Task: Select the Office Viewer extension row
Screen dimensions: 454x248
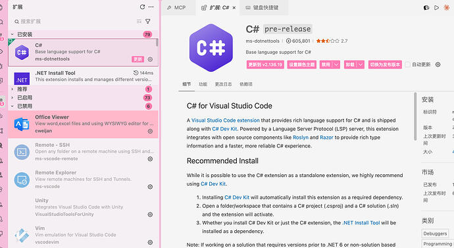Action: point(83,124)
